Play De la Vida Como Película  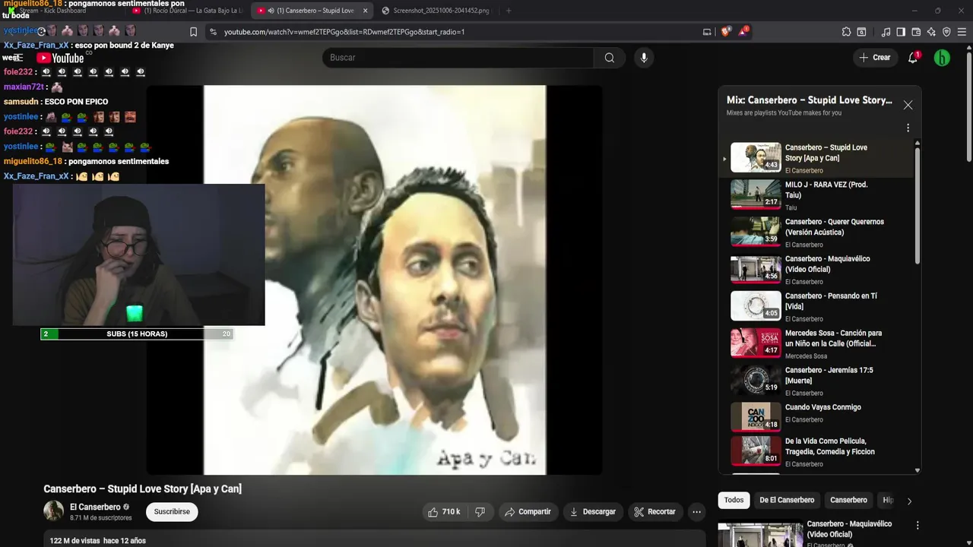[x=817, y=451]
